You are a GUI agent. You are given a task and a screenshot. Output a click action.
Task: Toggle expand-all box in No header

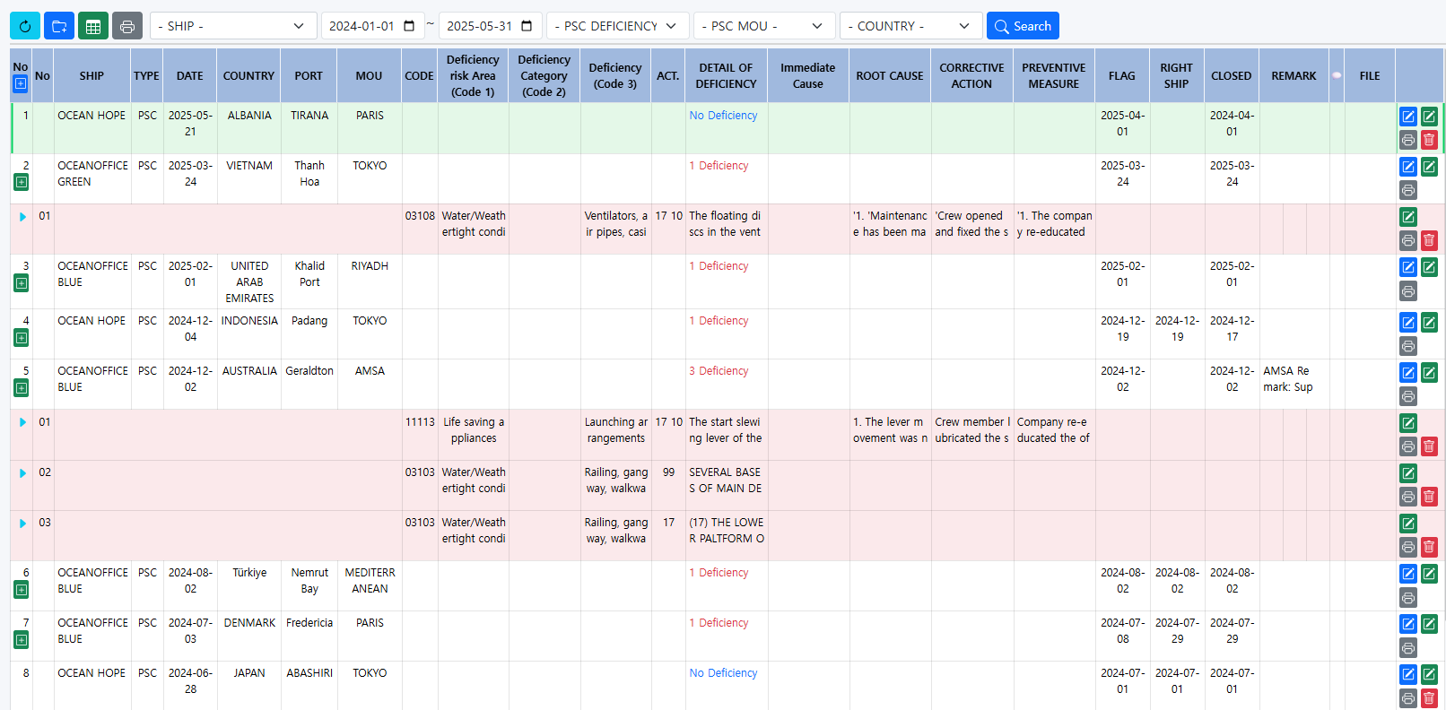pos(21,84)
